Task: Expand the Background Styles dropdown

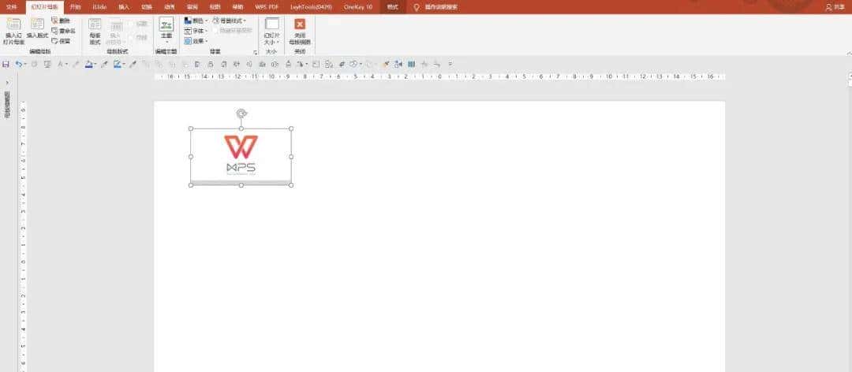Action: (230, 20)
